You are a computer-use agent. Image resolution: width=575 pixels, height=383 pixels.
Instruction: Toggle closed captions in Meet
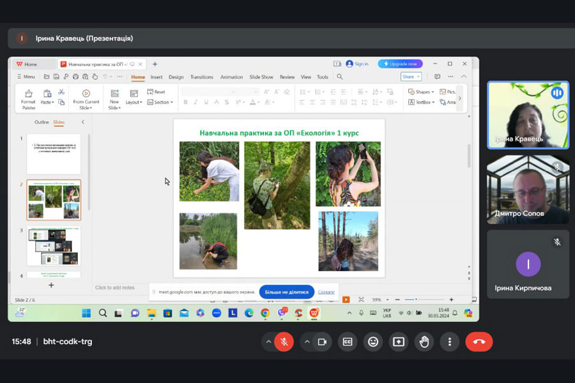coord(348,342)
